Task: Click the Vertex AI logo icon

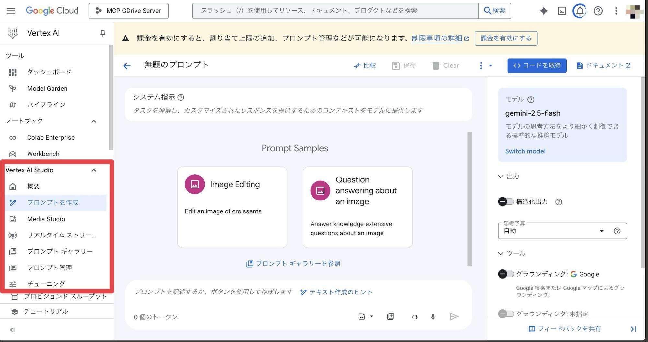Action: pyautogui.click(x=13, y=33)
